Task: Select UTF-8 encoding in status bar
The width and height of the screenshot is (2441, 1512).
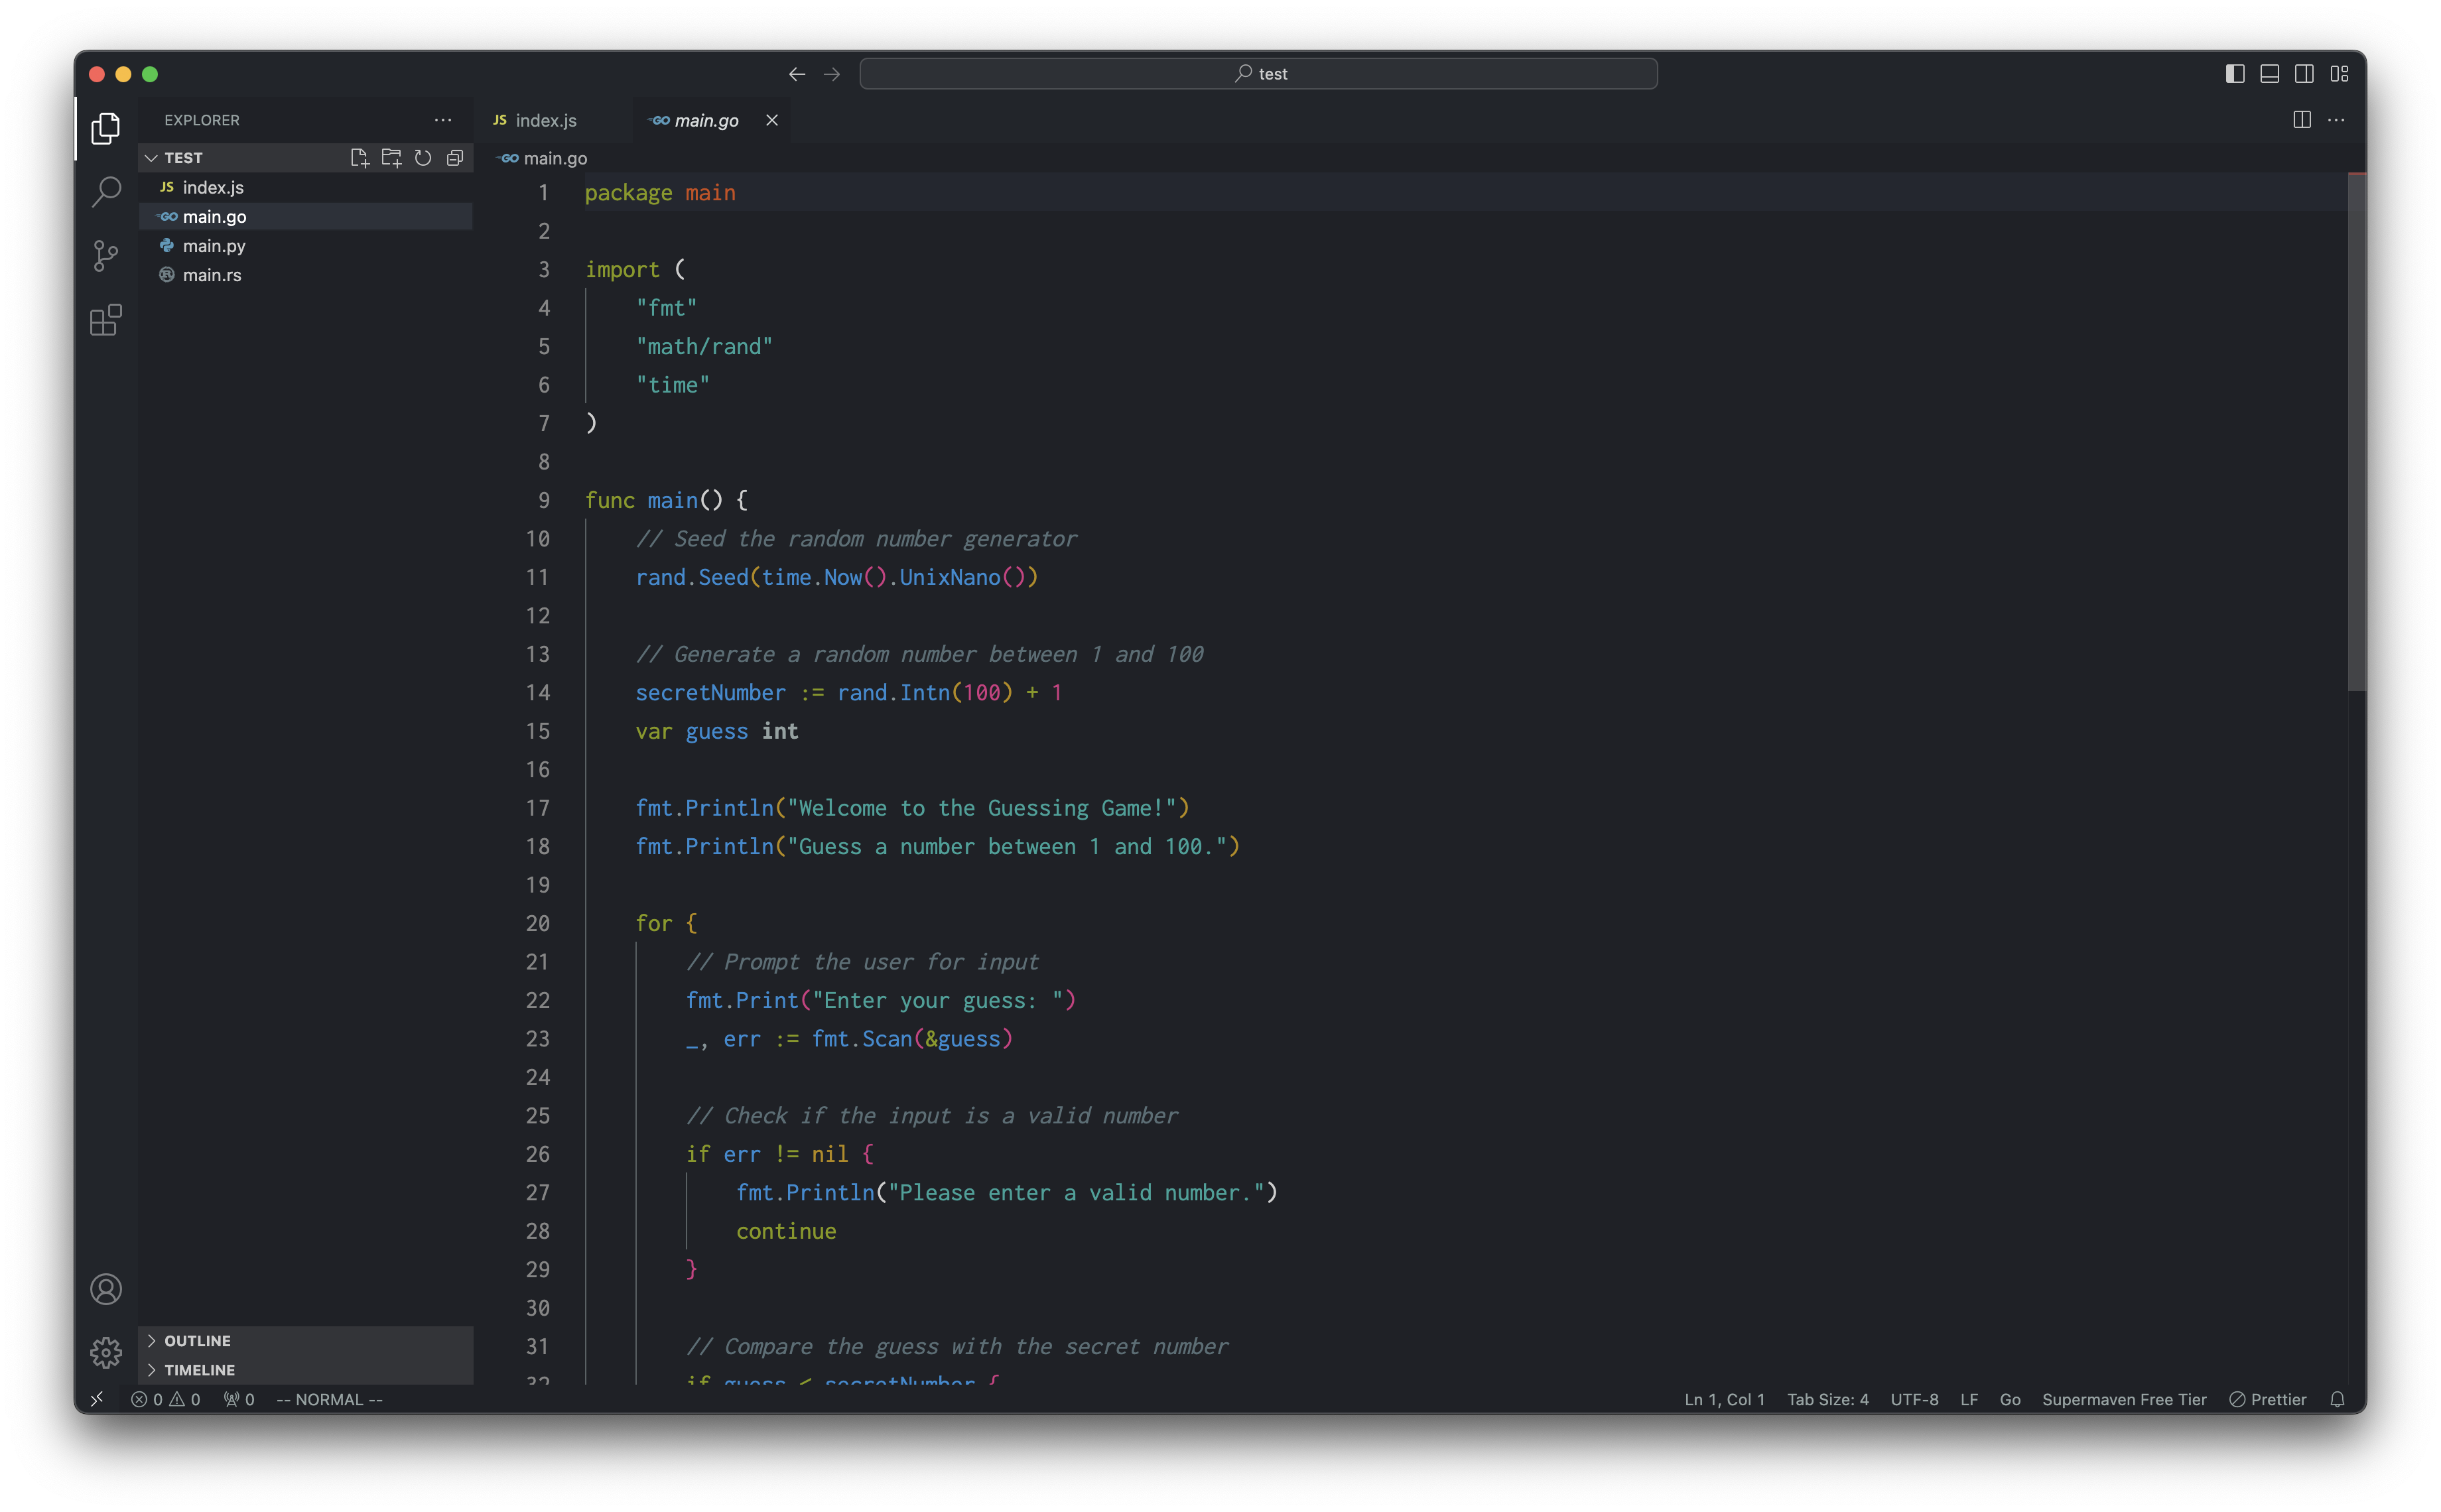Action: (x=1914, y=1399)
